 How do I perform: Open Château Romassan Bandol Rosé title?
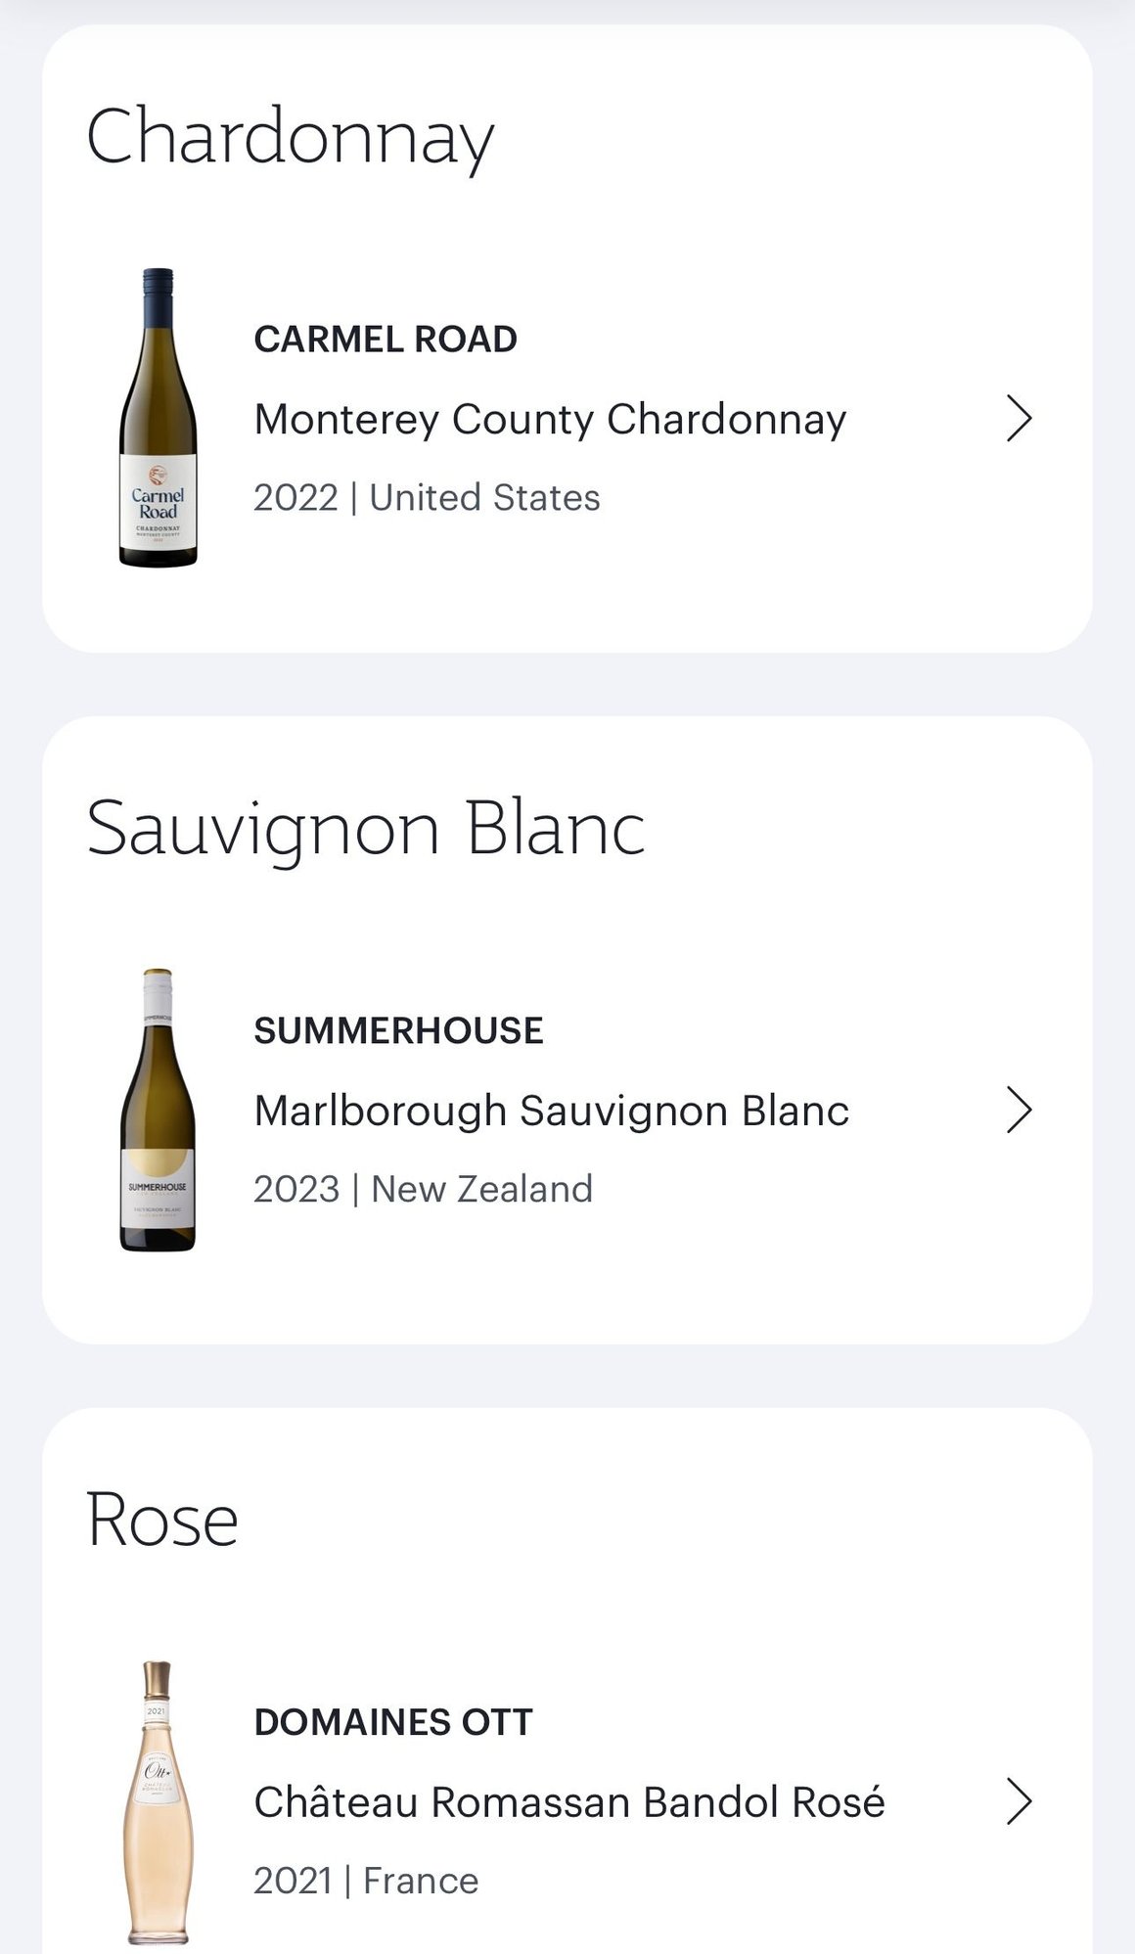click(568, 1802)
